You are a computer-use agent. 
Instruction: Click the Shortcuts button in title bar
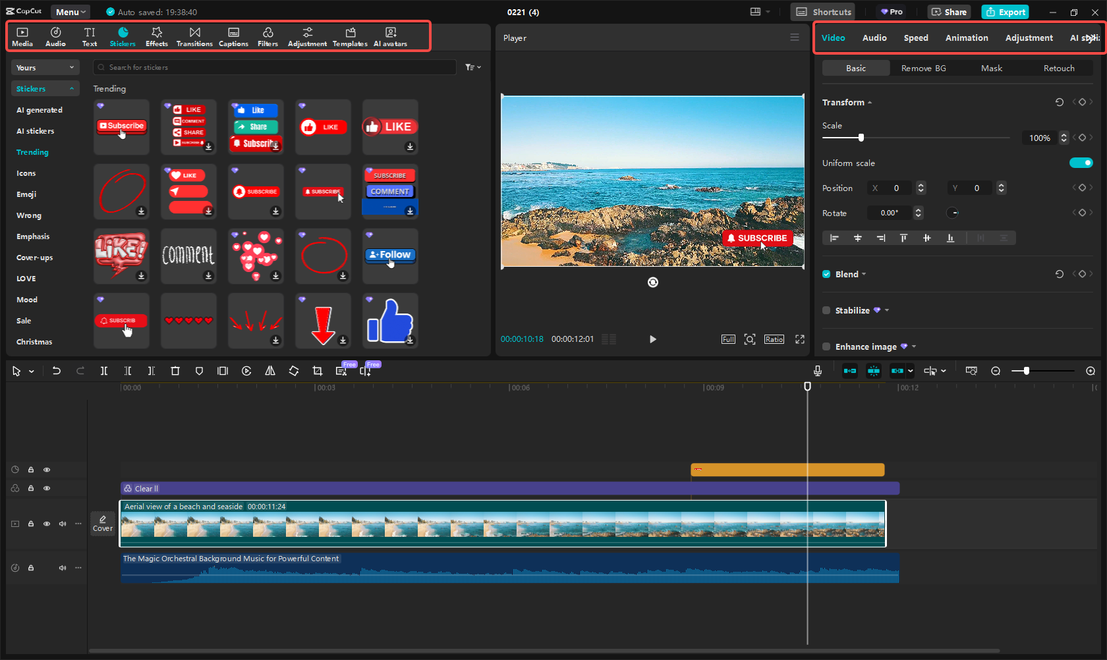click(822, 12)
